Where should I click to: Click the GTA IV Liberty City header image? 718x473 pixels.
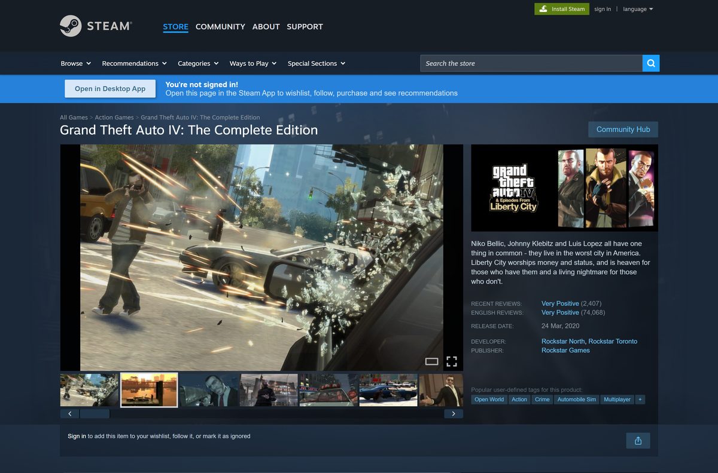564,188
